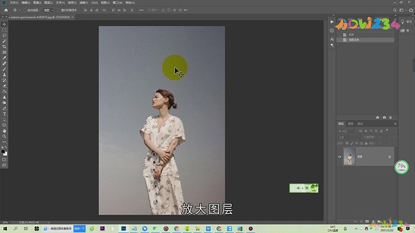Open the Move tool preset picker arrow
The width and height of the screenshot is (415, 233).
tap(19, 10)
